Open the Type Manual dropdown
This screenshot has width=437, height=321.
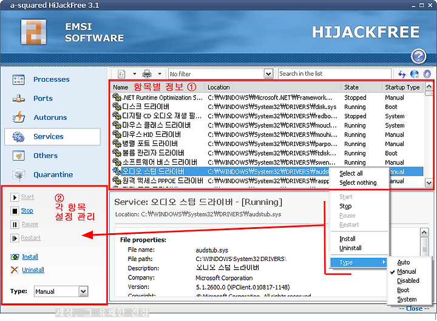click(61, 291)
